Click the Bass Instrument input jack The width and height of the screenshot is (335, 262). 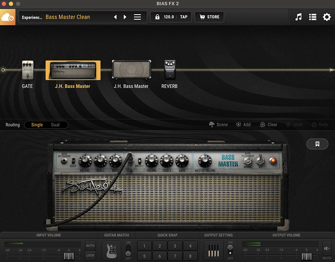[x=64, y=161]
